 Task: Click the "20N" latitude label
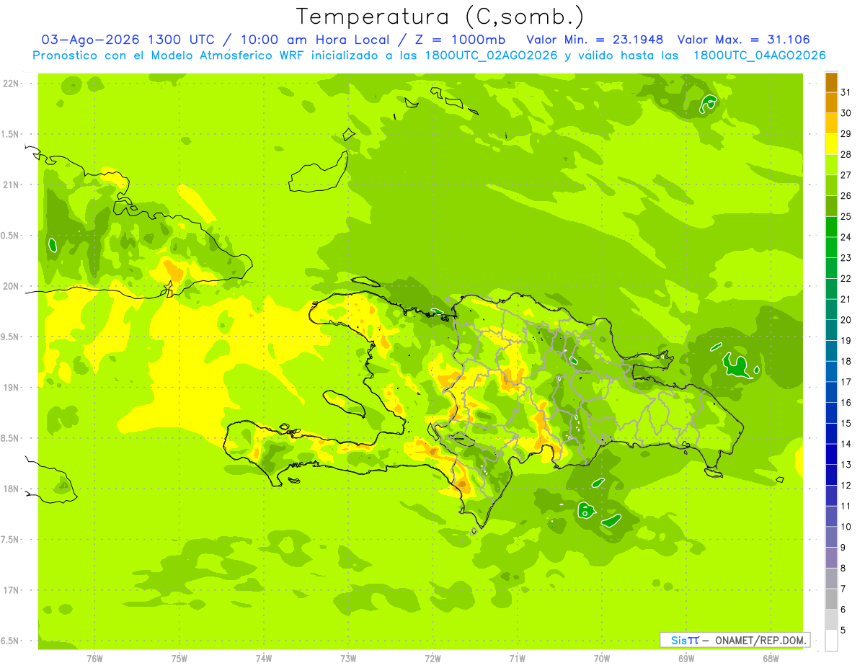12,287
